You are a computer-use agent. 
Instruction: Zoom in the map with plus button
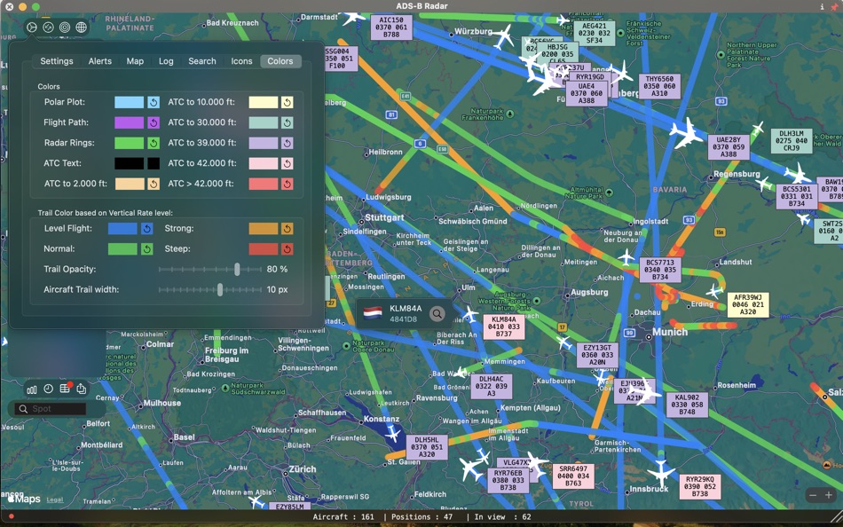[829, 495]
